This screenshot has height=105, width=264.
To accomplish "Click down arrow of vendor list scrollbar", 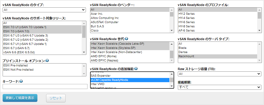I will [172, 30].
